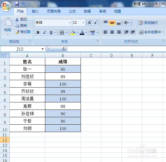
Task: Open the 对齐方式 dialog launcher
Action: 163,41
